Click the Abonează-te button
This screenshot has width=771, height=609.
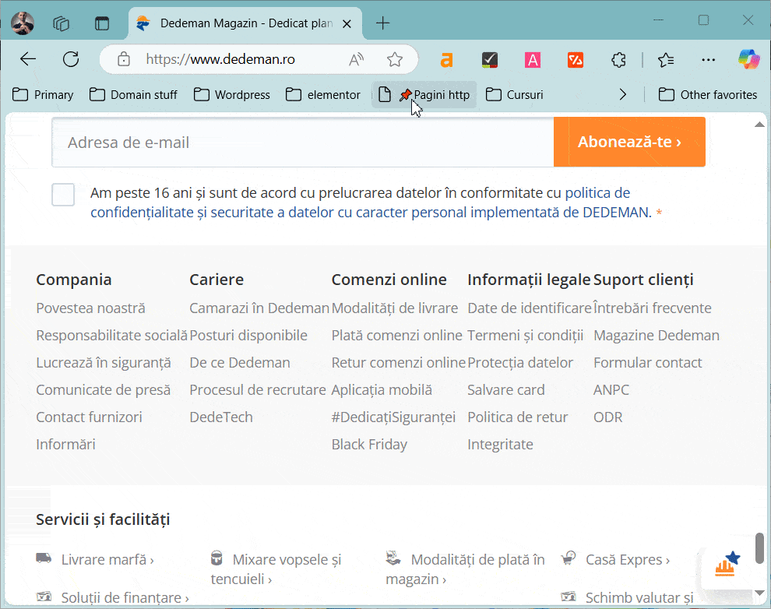pos(629,142)
